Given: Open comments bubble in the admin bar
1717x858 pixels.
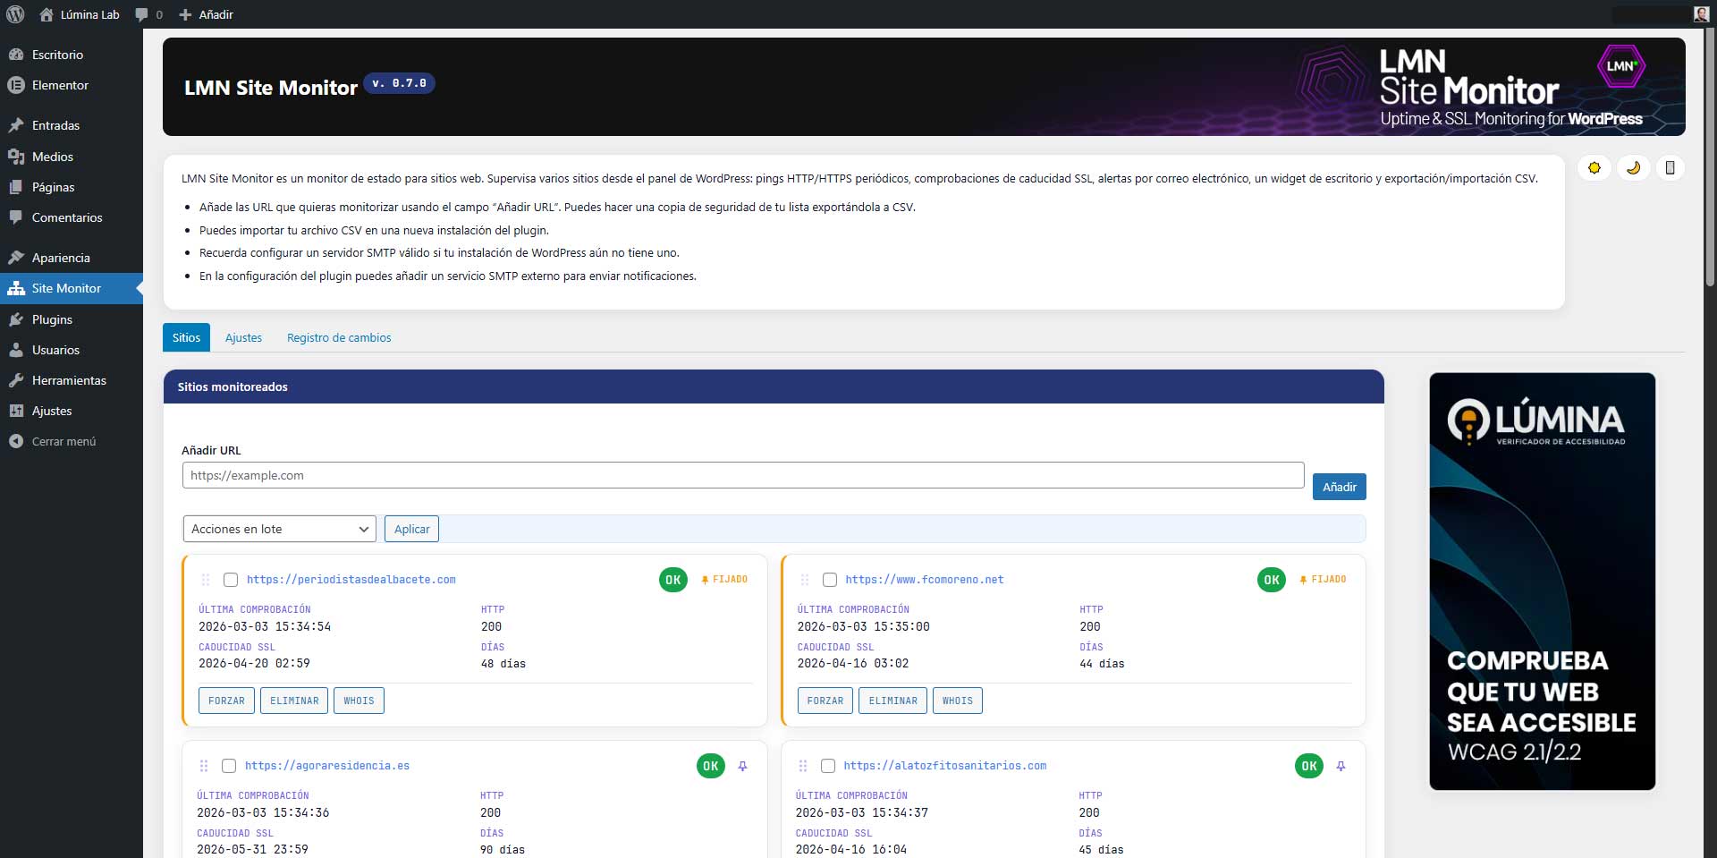Looking at the screenshot, I should (x=148, y=14).
